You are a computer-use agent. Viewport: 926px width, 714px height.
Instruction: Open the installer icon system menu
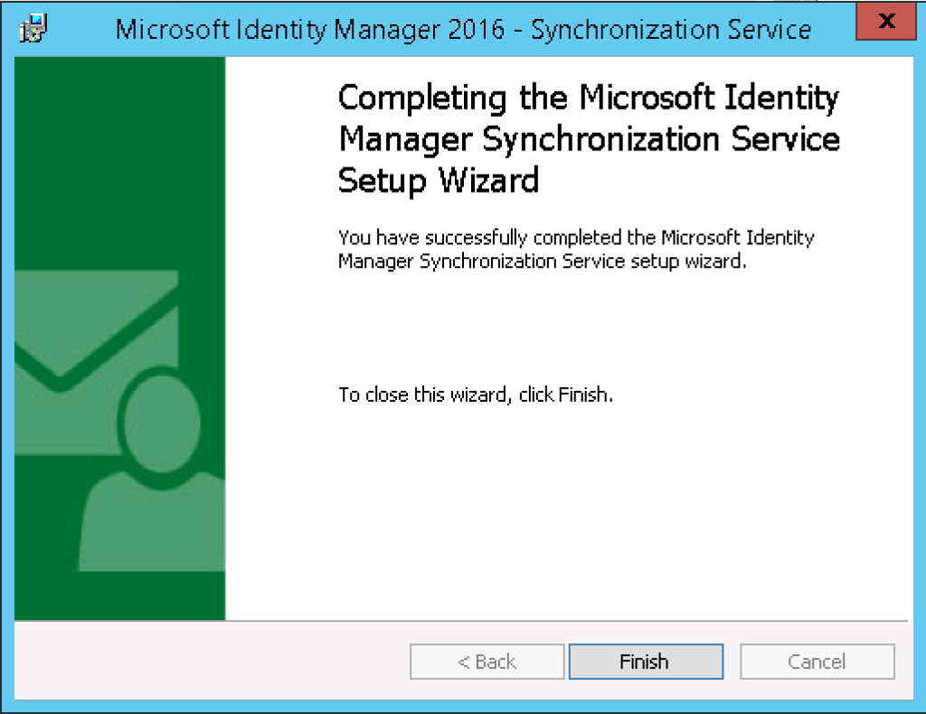tap(33, 29)
